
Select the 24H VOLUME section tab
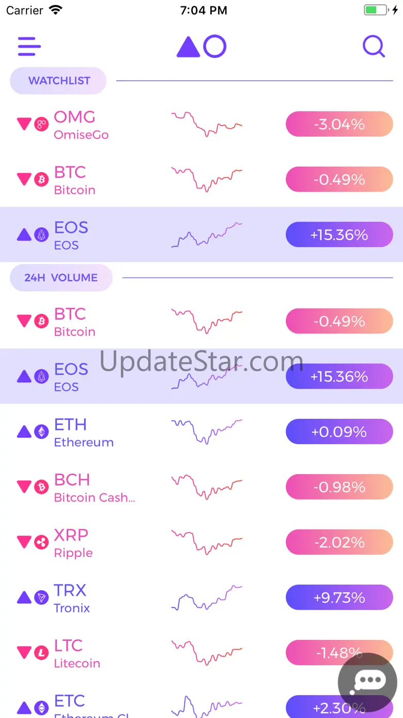pos(61,278)
